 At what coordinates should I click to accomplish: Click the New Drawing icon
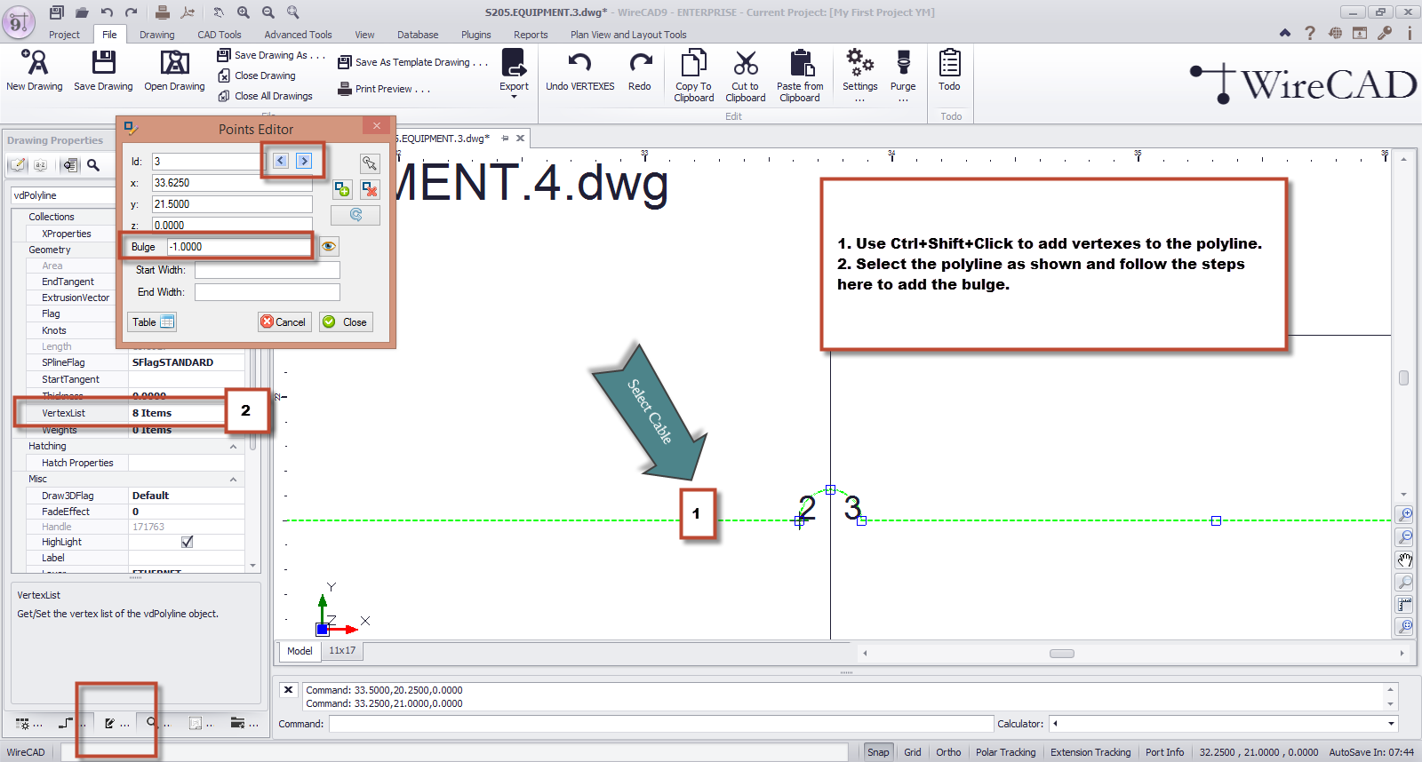pos(34,62)
